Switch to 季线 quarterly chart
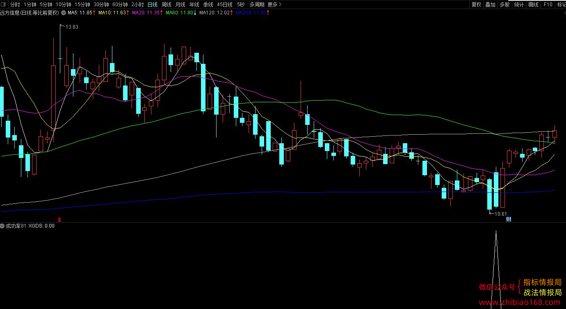 point(208,5)
